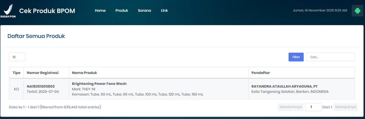Select the Sarana menu item
The width and height of the screenshot is (365, 119).
(x=144, y=11)
